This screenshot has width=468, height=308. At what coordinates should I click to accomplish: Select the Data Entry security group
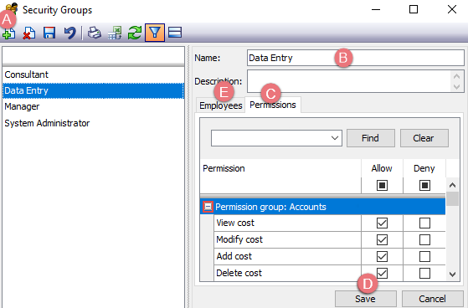93,90
